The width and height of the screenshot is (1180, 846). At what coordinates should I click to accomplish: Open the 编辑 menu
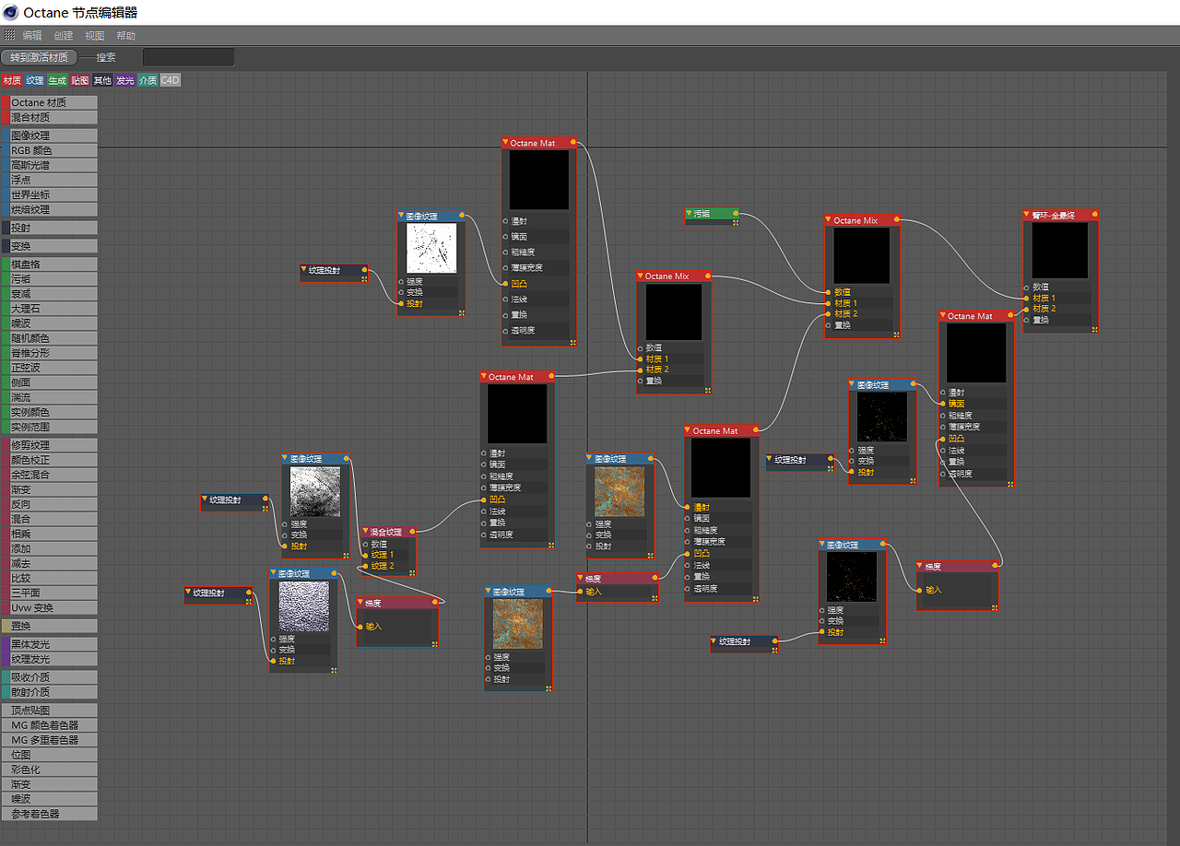pyautogui.click(x=32, y=36)
